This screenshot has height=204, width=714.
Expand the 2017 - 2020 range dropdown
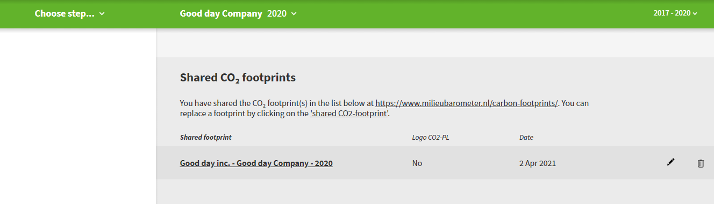coord(675,13)
